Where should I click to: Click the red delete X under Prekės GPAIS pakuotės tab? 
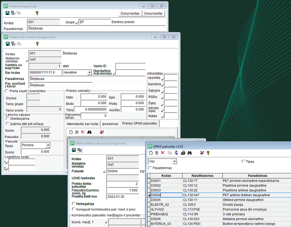[83, 132]
